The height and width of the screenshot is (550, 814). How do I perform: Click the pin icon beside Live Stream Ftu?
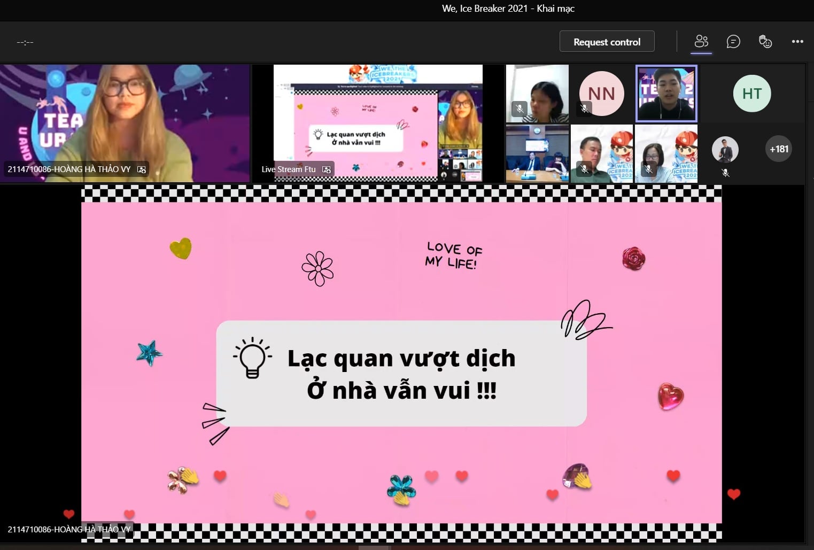pyautogui.click(x=327, y=169)
